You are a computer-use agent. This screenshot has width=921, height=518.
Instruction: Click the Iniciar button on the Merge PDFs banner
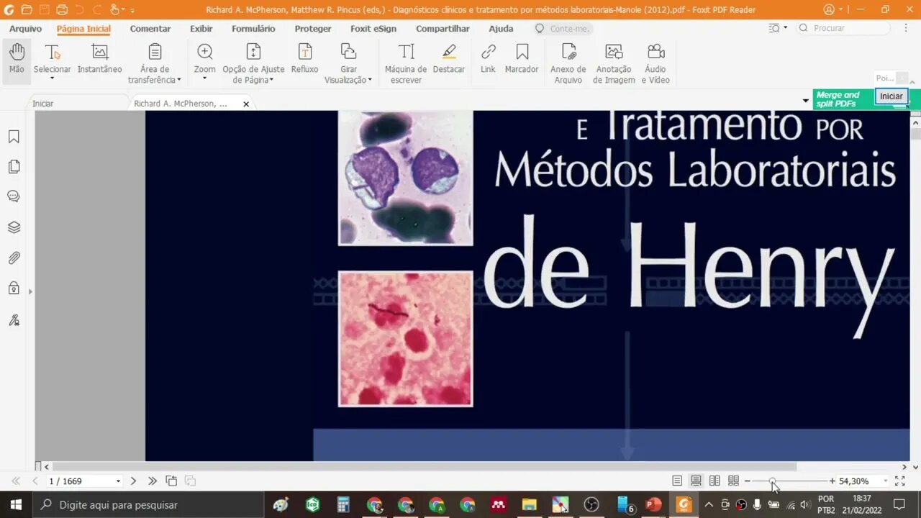coord(891,96)
